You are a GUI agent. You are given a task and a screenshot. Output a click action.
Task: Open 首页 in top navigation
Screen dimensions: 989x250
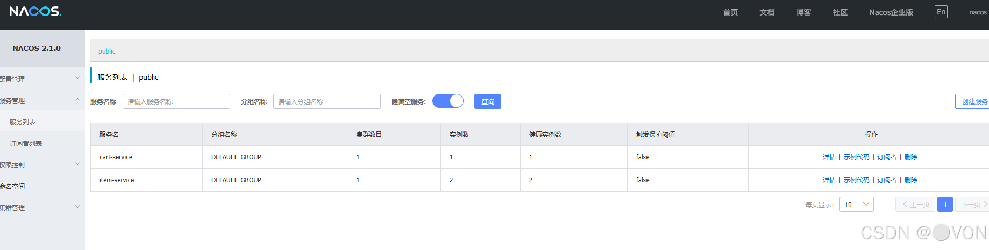click(730, 12)
